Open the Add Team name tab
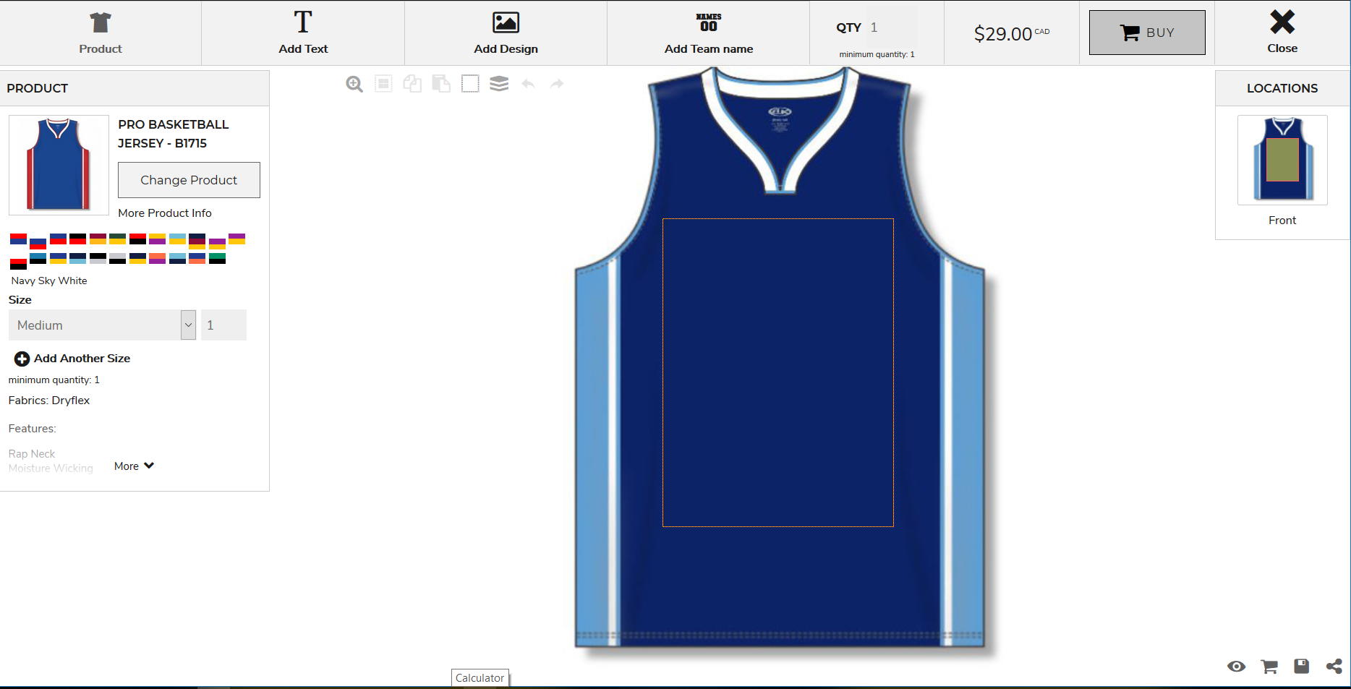 [x=708, y=33]
